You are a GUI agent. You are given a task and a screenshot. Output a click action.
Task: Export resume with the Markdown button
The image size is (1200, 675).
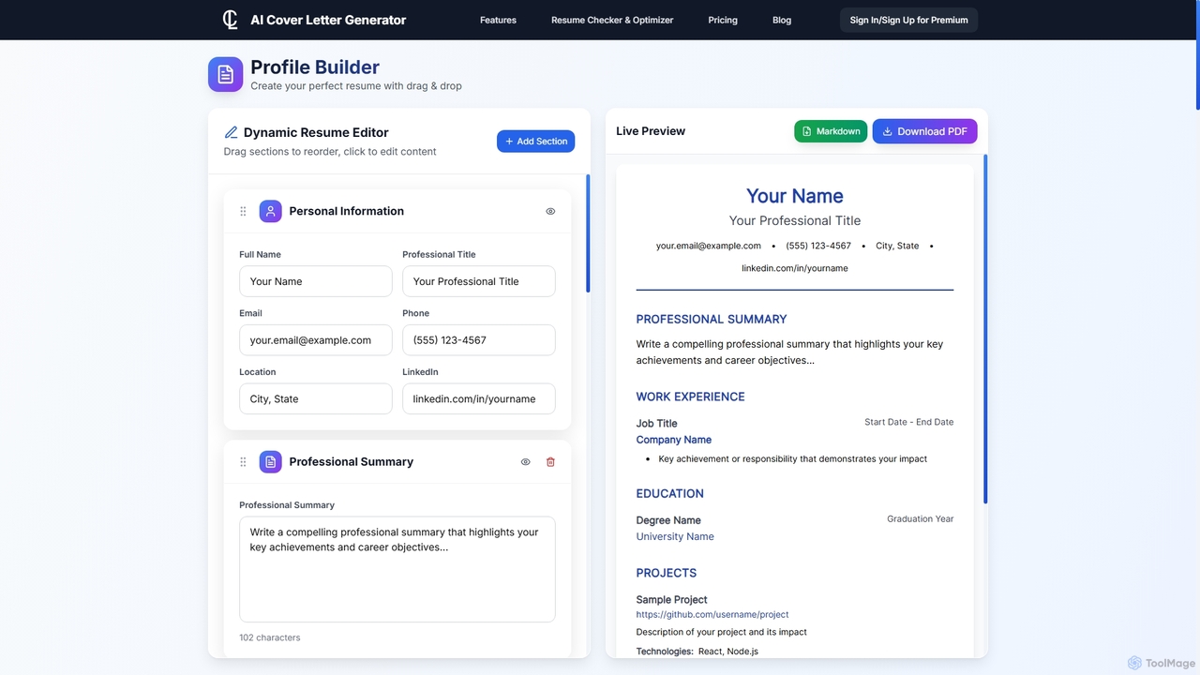(x=831, y=131)
